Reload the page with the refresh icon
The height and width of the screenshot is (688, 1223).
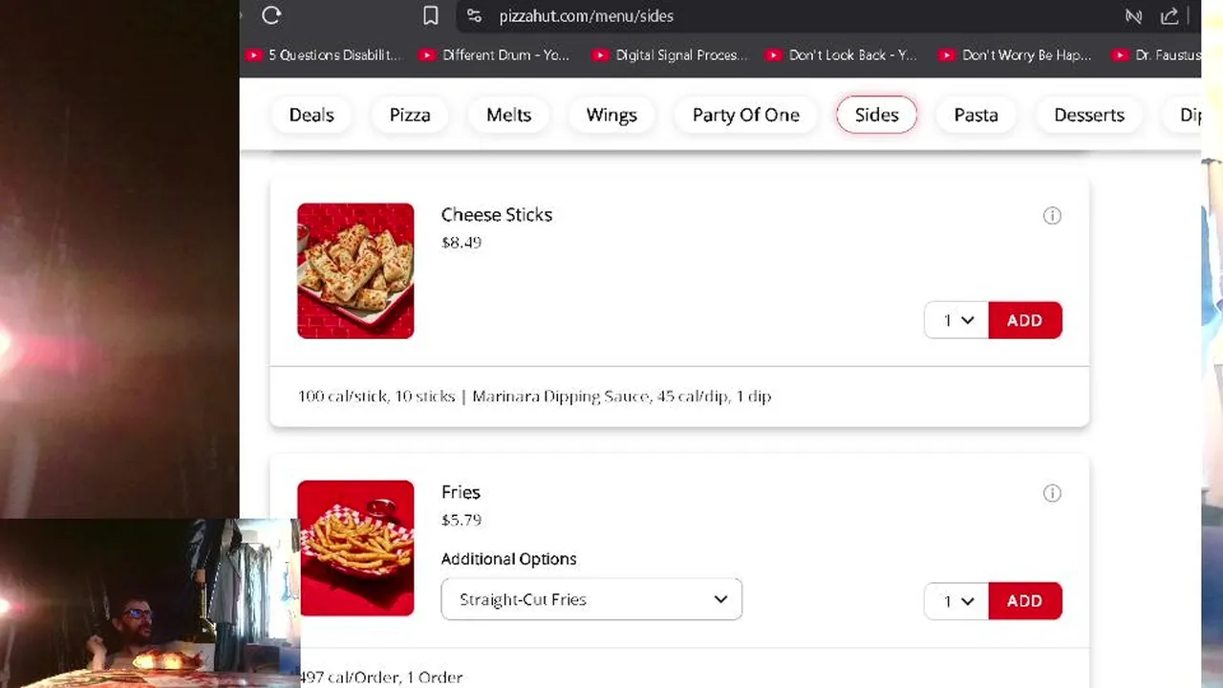[271, 15]
